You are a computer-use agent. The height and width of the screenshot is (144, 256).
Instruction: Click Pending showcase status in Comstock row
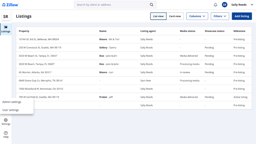click(x=209, y=48)
